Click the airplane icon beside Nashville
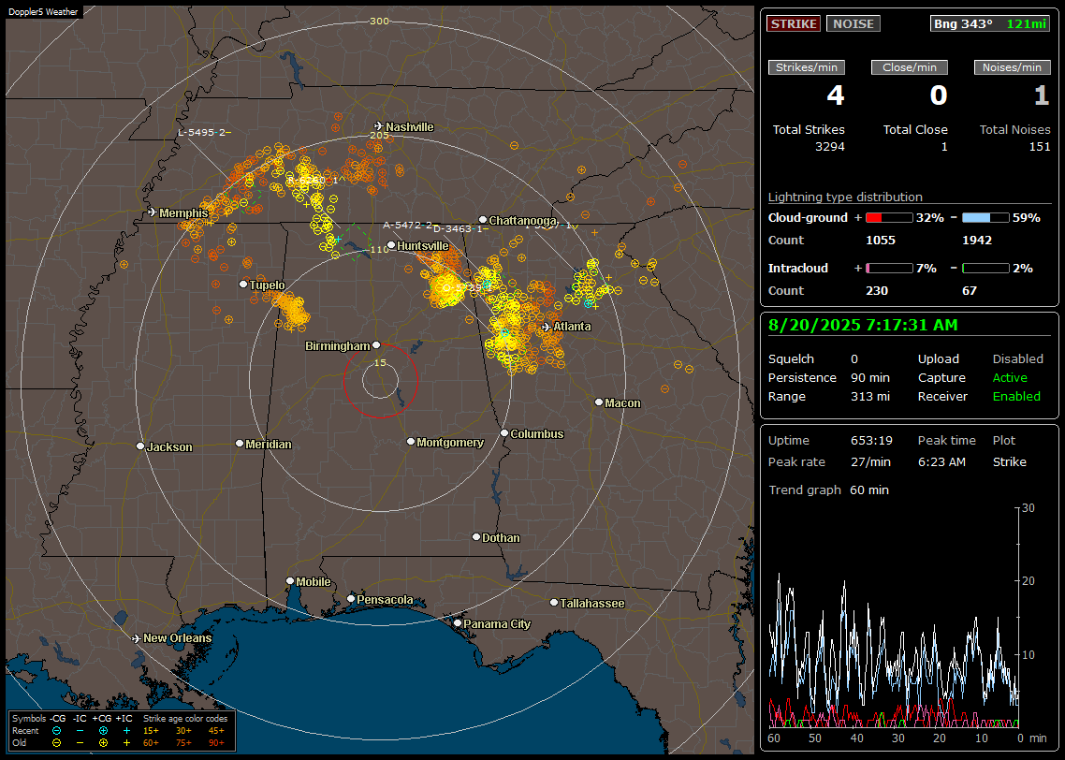This screenshot has width=1065, height=760. [x=379, y=126]
